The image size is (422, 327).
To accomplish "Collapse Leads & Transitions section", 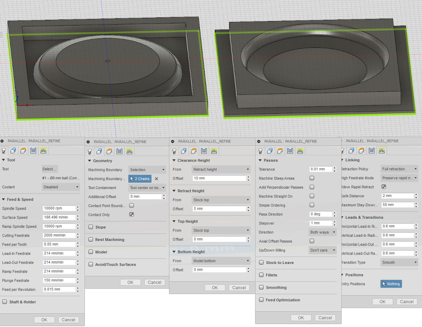I will tap(342, 217).
